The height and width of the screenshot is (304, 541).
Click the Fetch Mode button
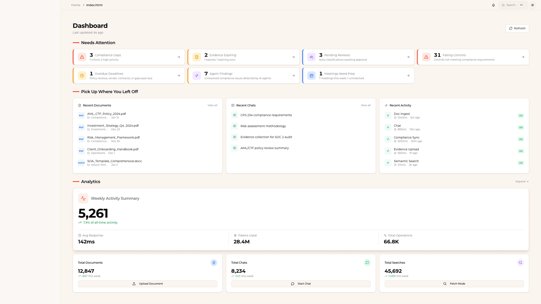(454, 284)
